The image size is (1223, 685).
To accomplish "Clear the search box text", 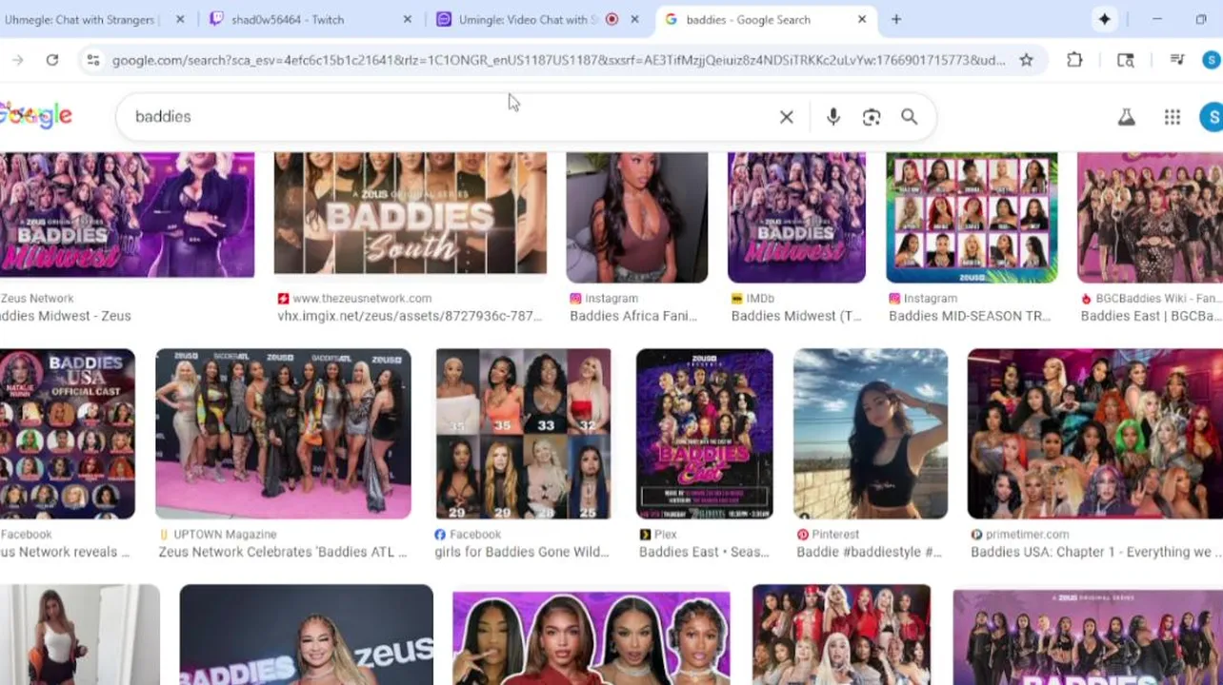I will tap(787, 117).
